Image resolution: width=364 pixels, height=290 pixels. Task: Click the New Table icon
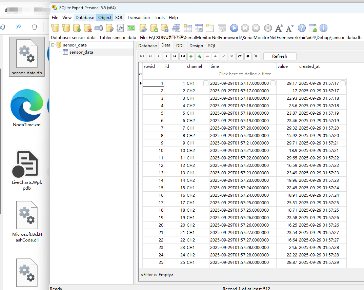click(x=188, y=28)
